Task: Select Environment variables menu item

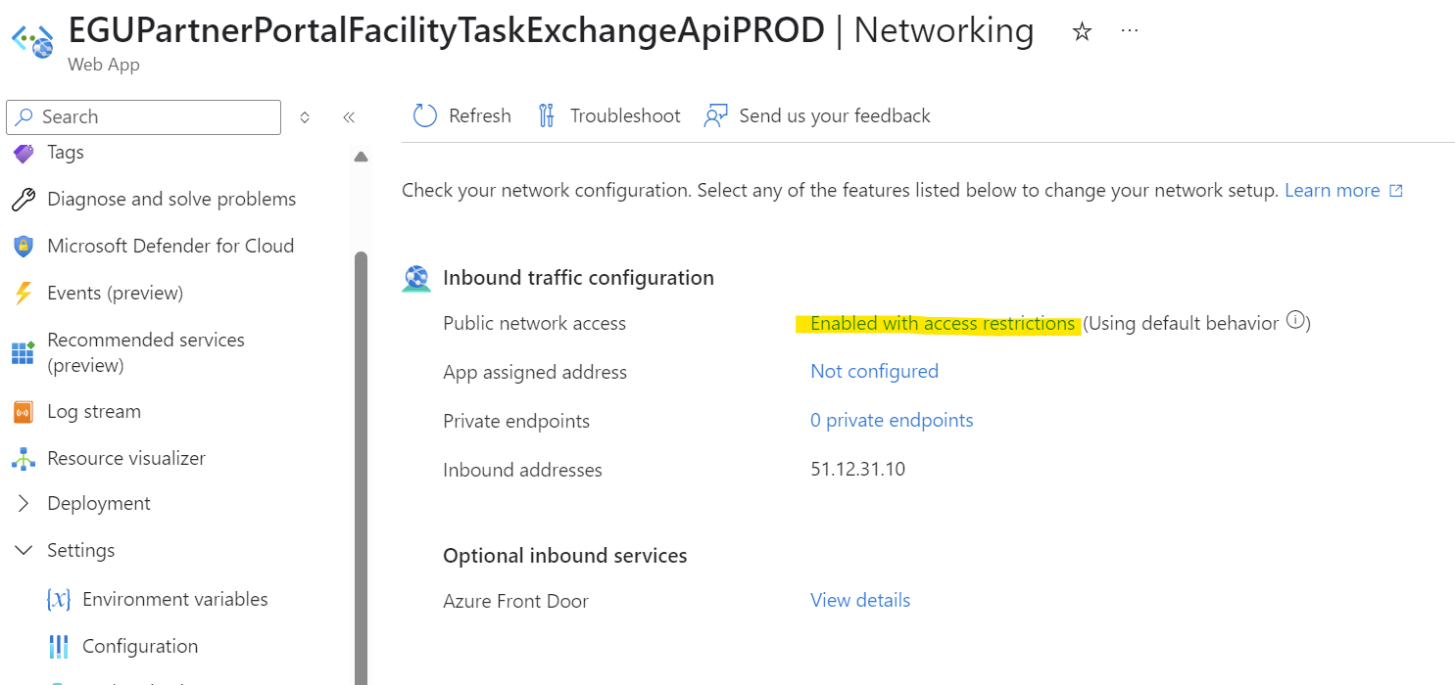Action: click(x=175, y=600)
